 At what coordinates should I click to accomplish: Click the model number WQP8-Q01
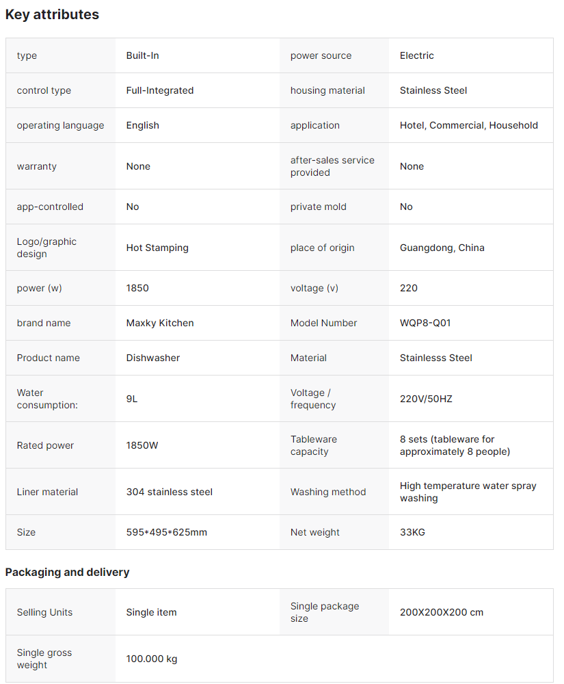point(425,323)
